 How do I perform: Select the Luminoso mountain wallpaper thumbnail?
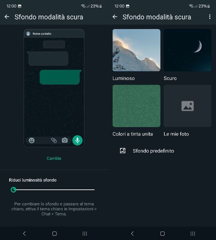pos(136,50)
